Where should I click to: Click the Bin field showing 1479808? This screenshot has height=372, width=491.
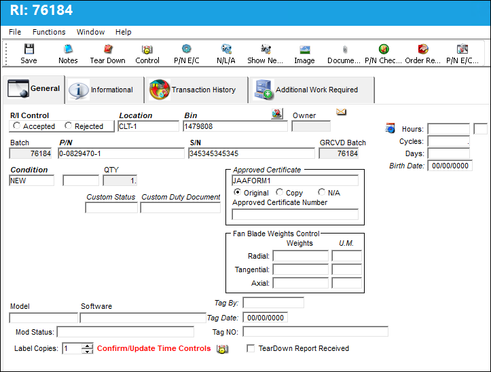(x=235, y=126)
